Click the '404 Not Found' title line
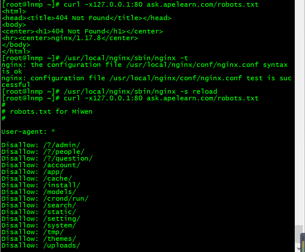Viewport: 305px width, 252px height. click(86, 18)
